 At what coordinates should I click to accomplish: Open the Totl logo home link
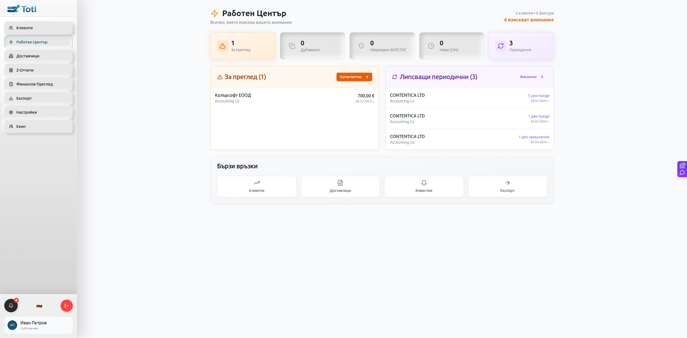[22, 9]
